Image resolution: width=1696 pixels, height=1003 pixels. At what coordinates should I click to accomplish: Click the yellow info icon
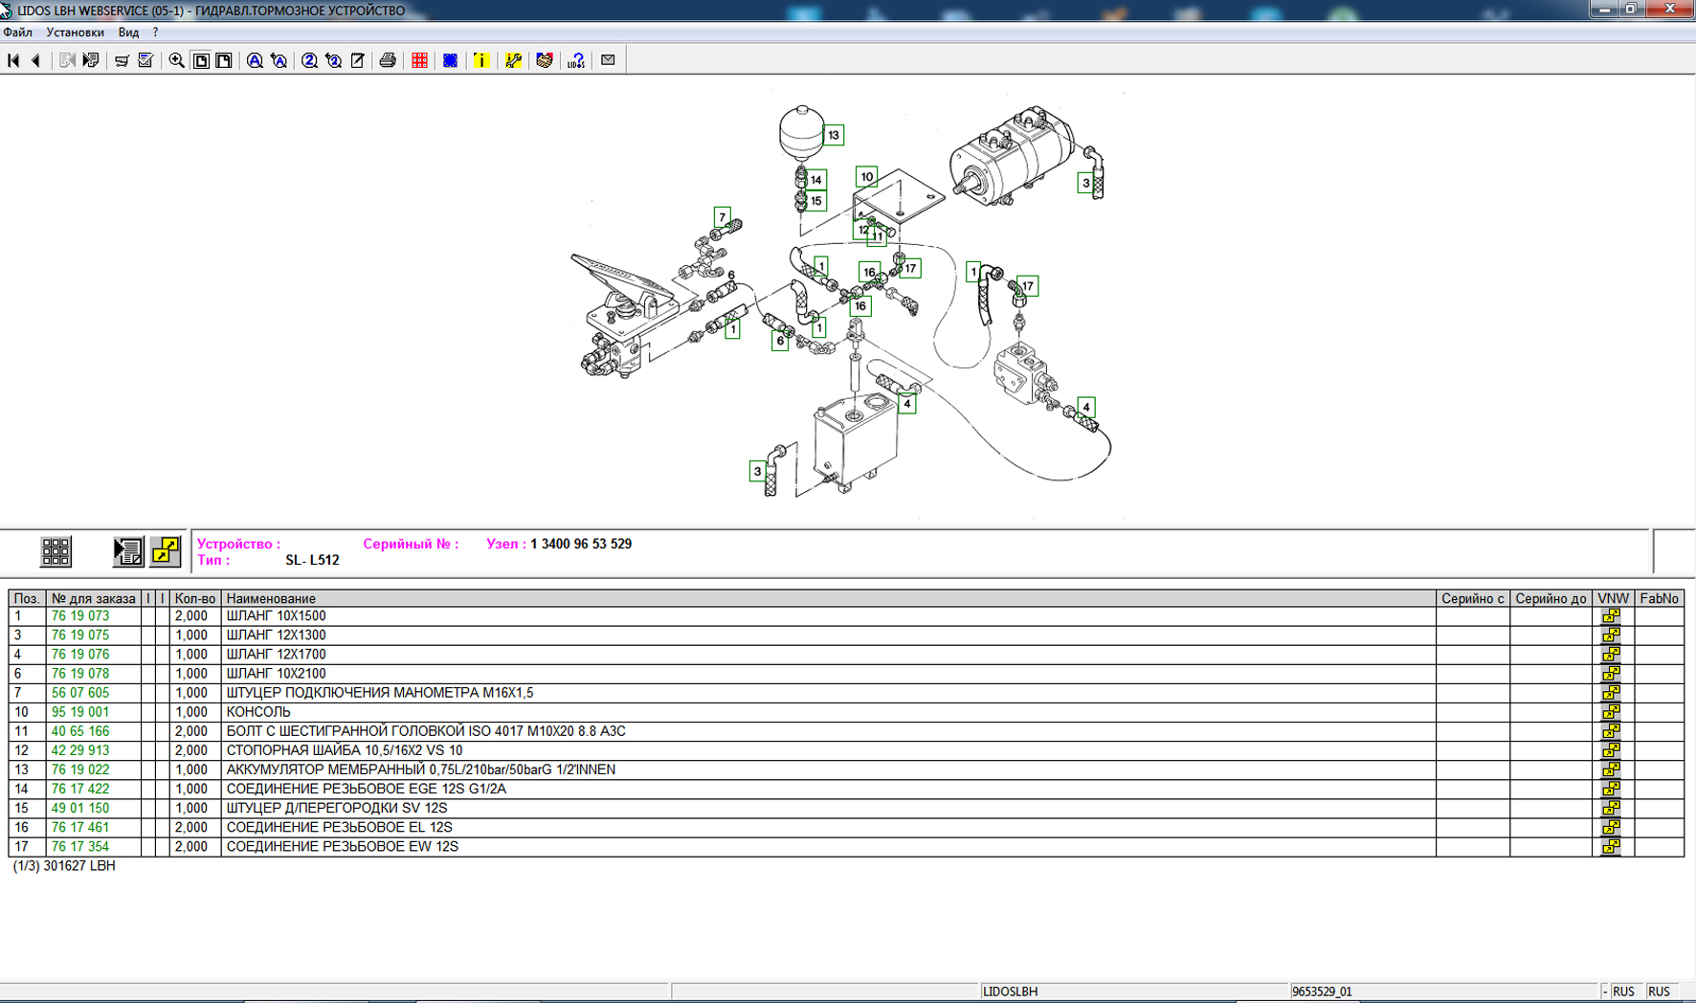[x=481, y=60]
